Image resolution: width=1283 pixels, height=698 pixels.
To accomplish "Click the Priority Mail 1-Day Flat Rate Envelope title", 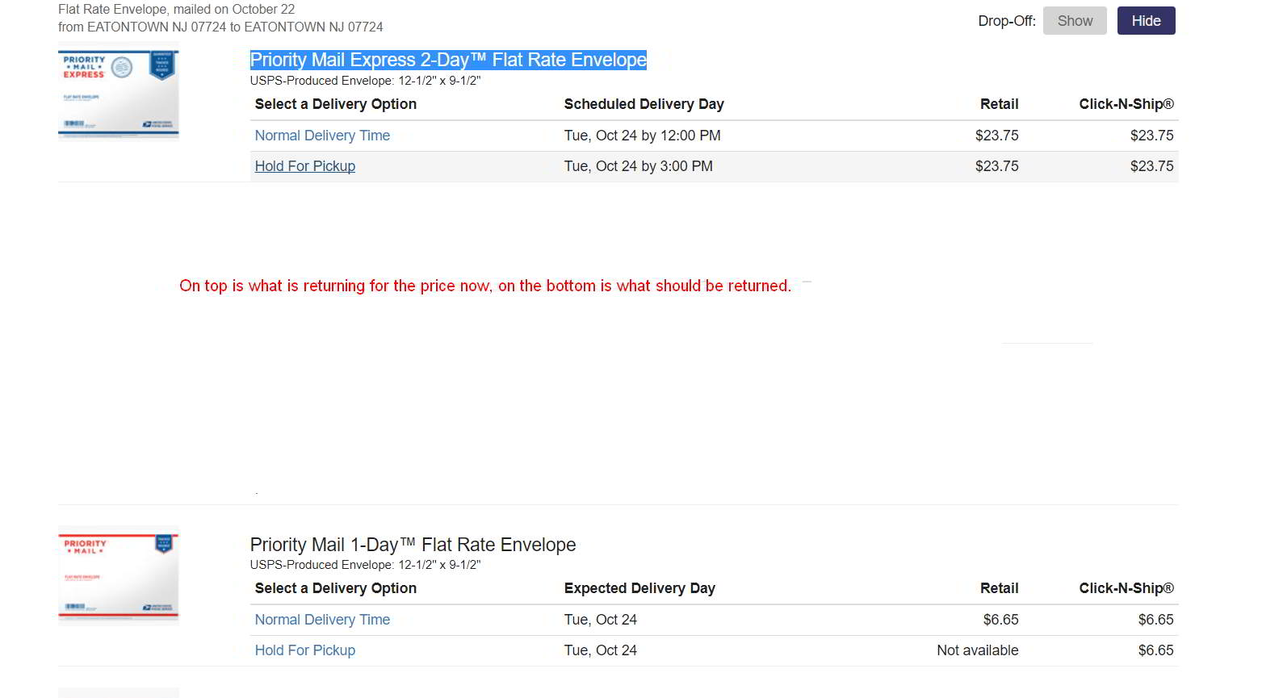I will pos(413,545).
